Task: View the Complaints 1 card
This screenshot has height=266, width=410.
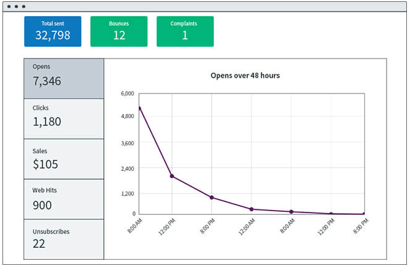Action: pos(185,31)
